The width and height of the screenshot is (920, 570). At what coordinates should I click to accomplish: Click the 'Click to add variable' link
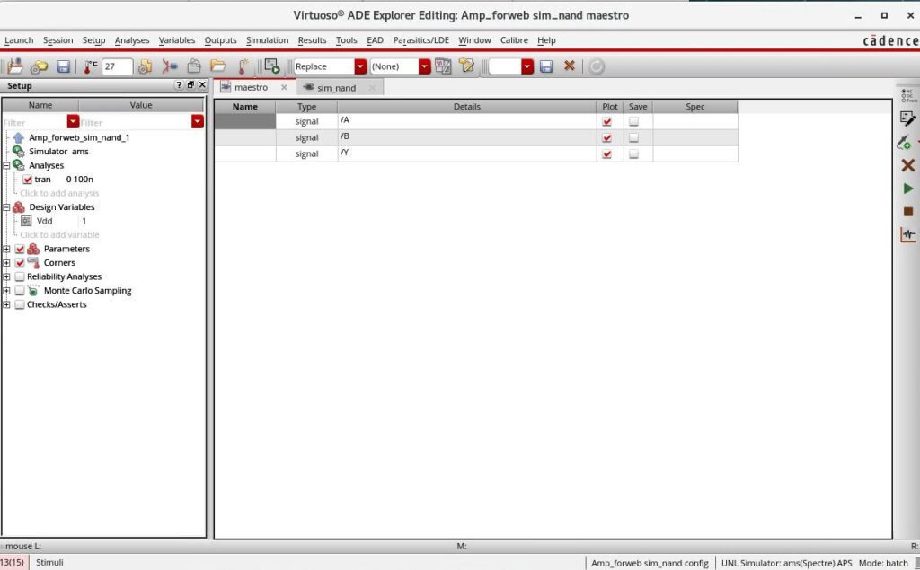(x=59, y=234)
